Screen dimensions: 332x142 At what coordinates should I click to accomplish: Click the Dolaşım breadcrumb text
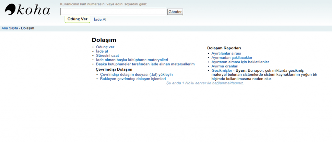click(28, 28)
